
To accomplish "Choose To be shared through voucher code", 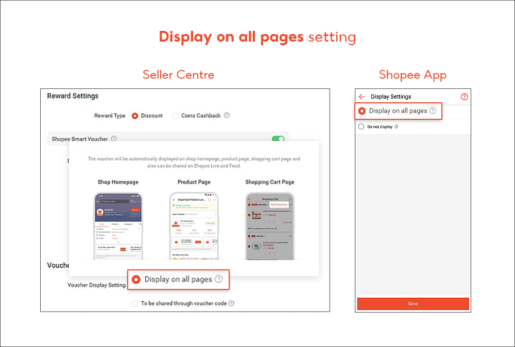I will [135, 303].
